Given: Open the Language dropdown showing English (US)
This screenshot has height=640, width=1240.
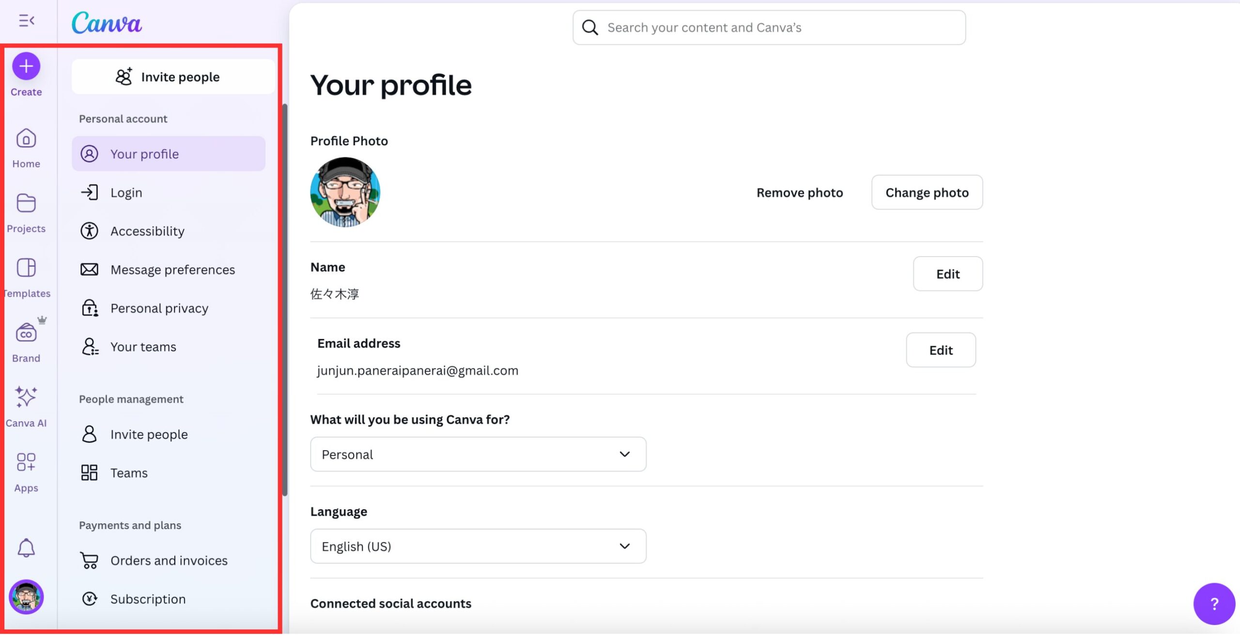Looking at the screenshot, I should tap(478, 547).
